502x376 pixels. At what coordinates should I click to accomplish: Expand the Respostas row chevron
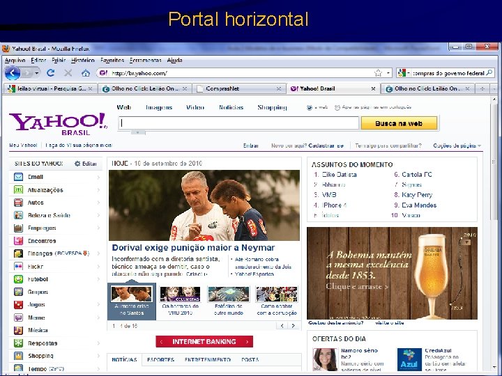tap(98, 343)
